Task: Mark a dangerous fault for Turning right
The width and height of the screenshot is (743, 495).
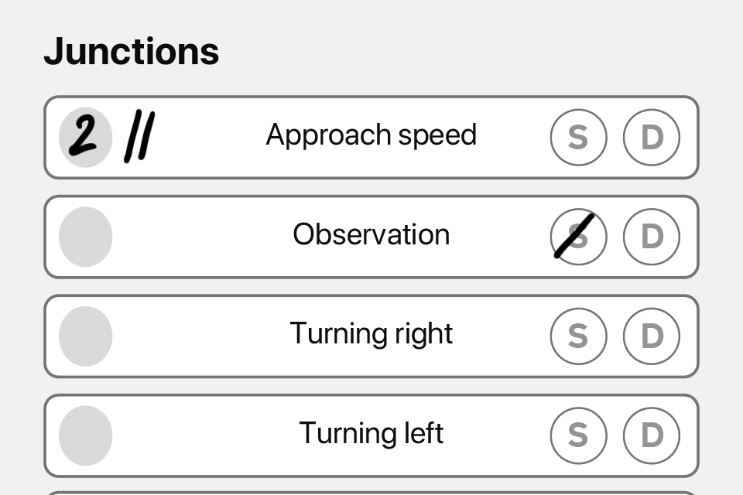Action: tap(652, 336)
